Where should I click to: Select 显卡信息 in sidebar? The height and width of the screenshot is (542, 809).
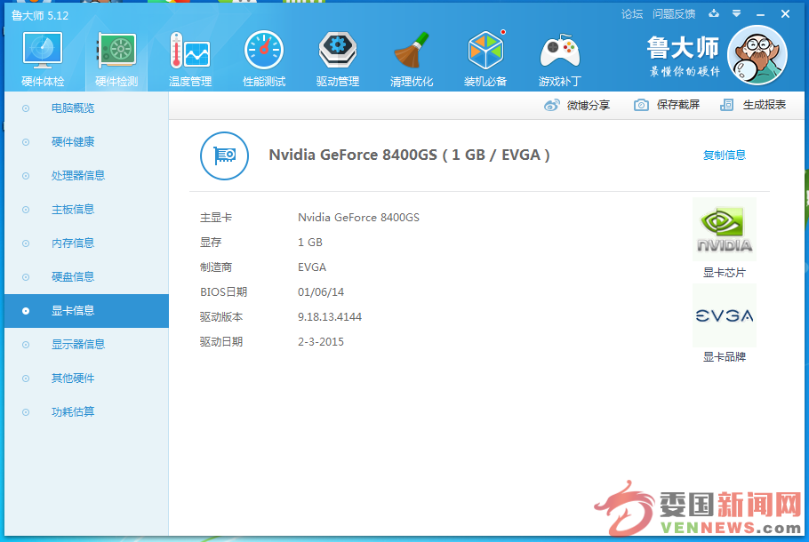[87, 311]
